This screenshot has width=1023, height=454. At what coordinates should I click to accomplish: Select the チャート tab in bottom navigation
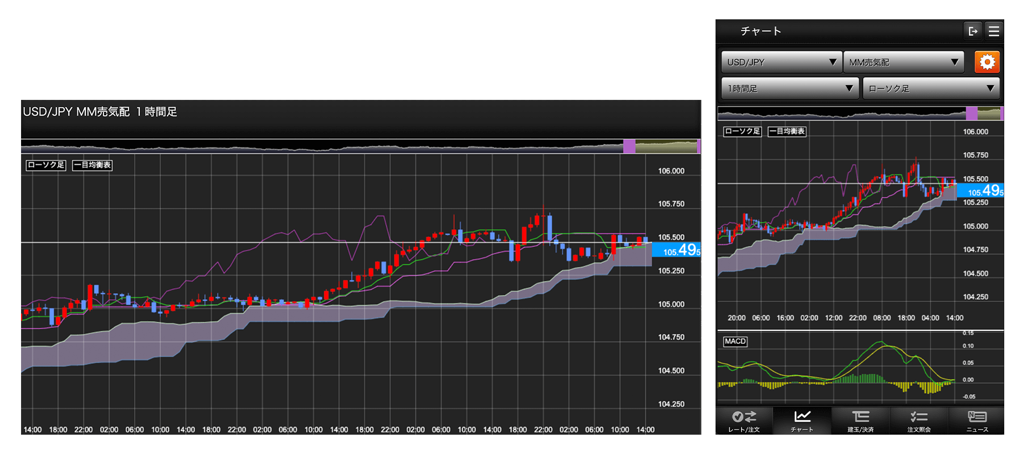pos(802,421)
